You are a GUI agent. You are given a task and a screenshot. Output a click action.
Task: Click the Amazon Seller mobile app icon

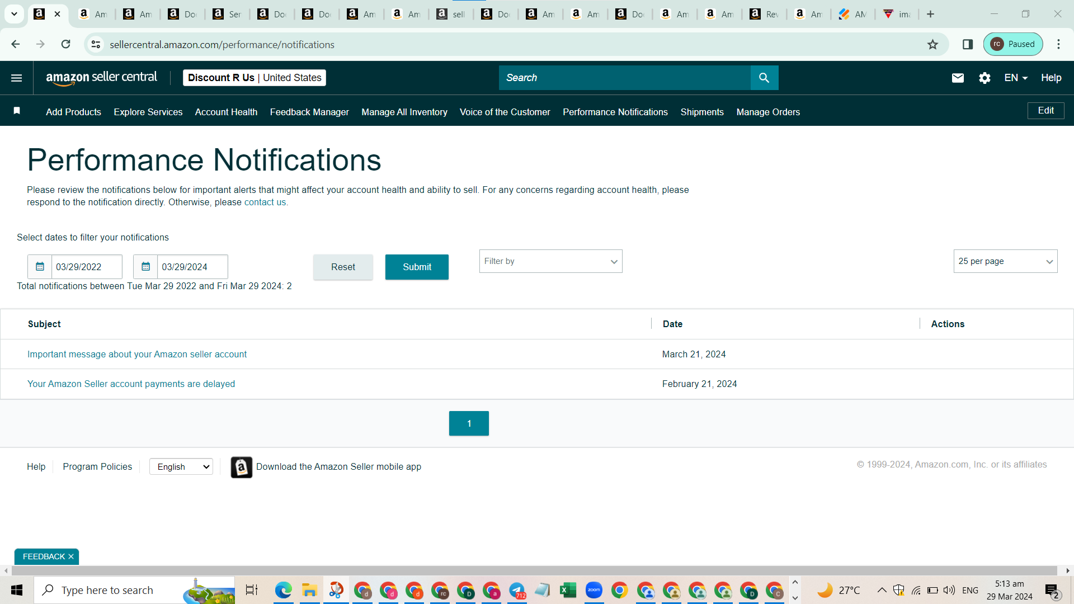[242, 467]
